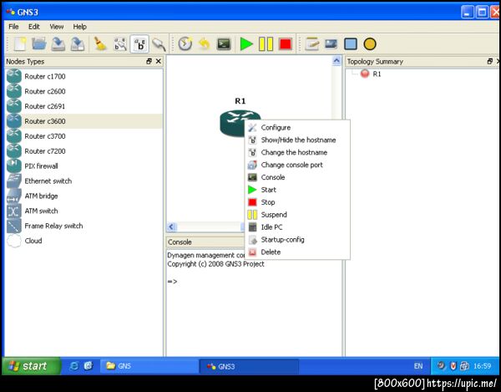Click the yellow Suspend all pause button
Viewport: 501px width, 392px height.
(266, 43)
